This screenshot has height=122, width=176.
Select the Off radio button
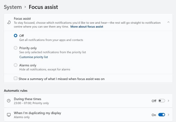pyautogui.click(x=16, y=36)
